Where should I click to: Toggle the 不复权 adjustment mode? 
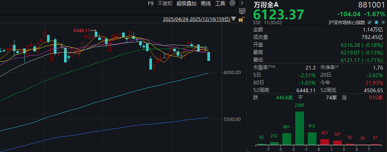point(165,3)
